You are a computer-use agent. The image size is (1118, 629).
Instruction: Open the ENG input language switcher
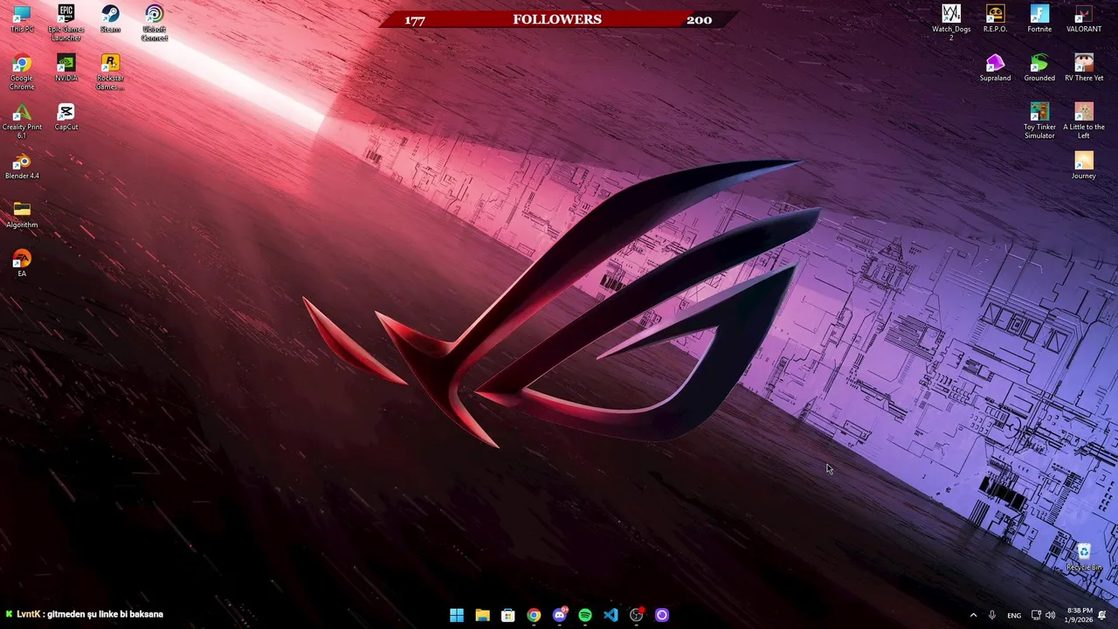1014,615
